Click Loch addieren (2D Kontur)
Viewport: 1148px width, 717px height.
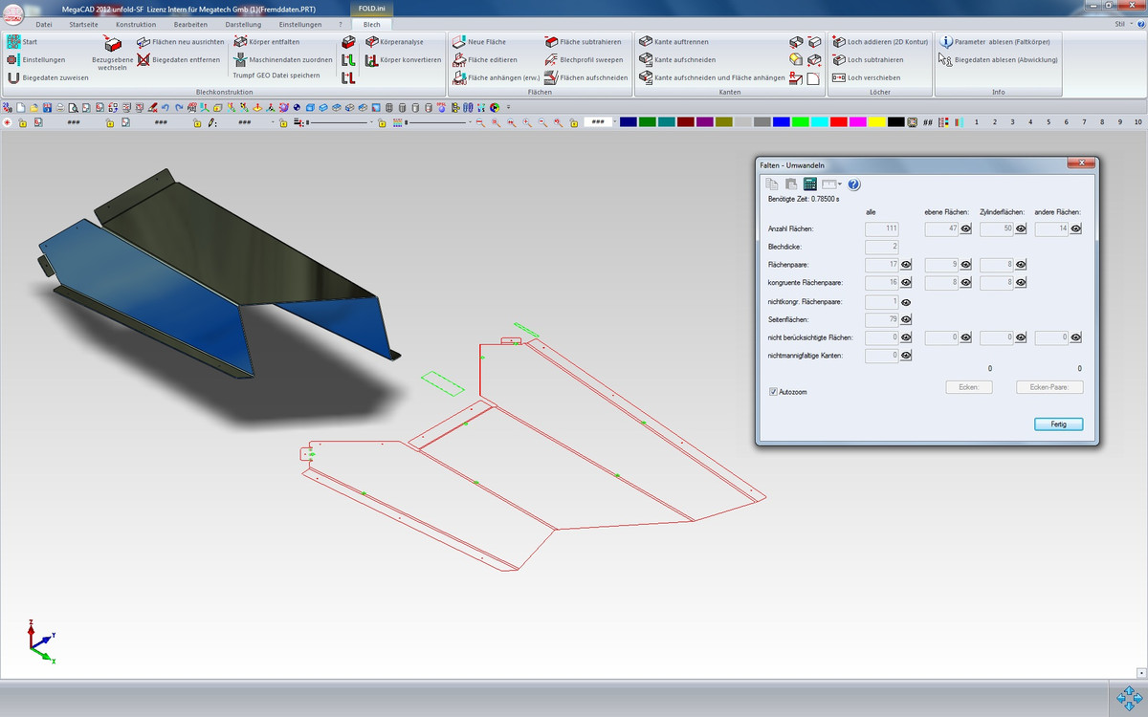(880, 42)
